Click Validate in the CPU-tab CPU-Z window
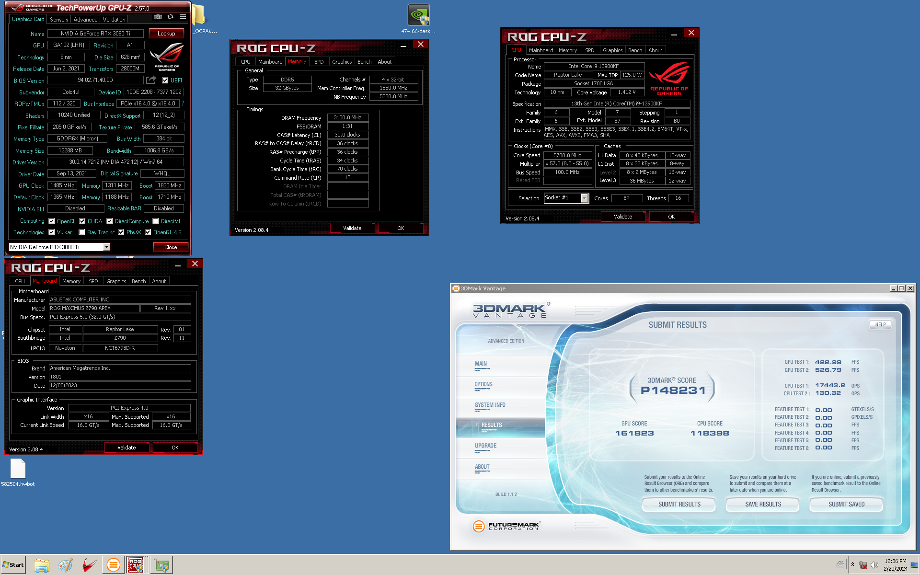Screen dimensions: 920x575 click(623, 217)
